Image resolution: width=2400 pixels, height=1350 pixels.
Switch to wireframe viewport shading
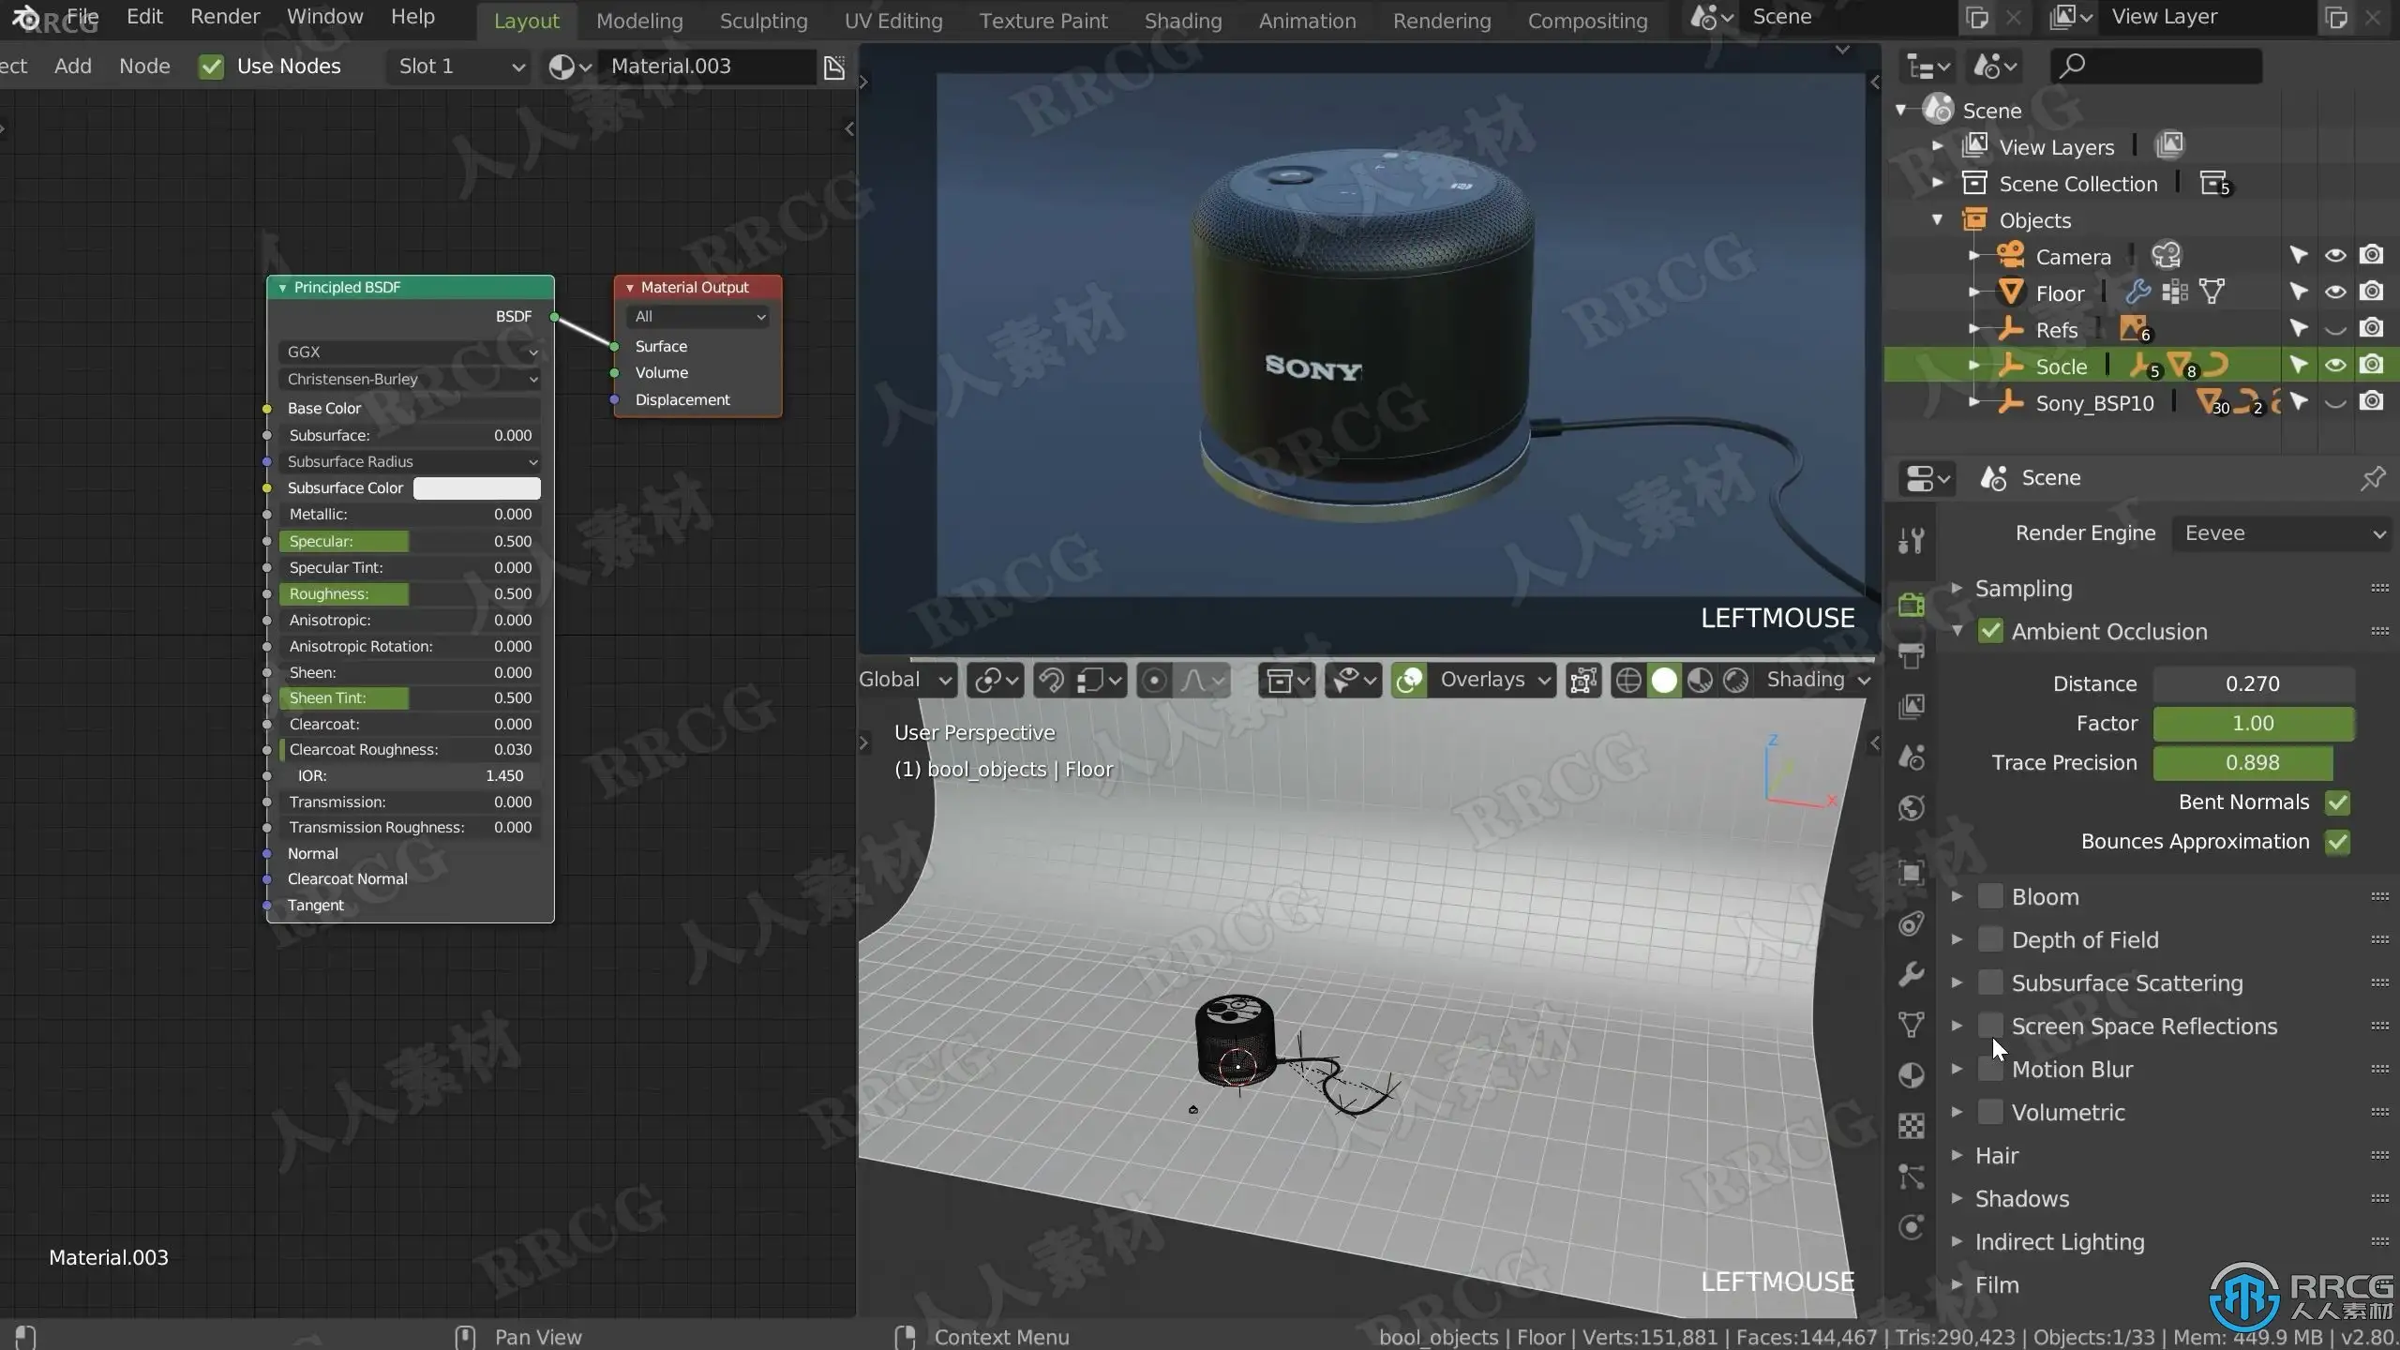pos(1628,680)
